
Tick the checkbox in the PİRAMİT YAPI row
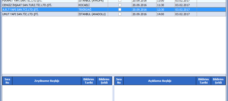tap(120, 1)
